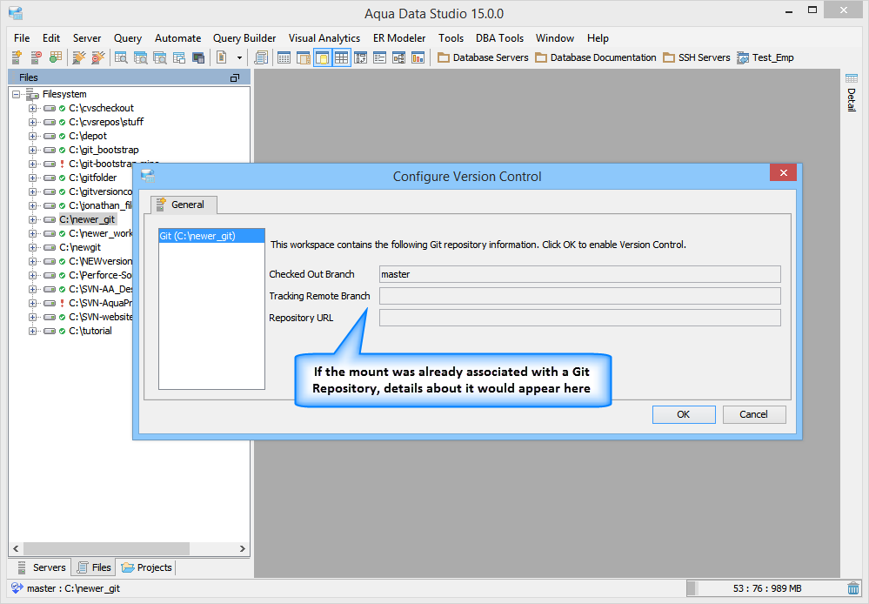Click the highlighted yellow cylinder view icon
The image size is (869, 604).
323,57
